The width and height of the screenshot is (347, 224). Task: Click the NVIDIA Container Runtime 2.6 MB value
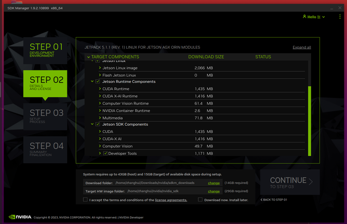click(x=203, y=111)
